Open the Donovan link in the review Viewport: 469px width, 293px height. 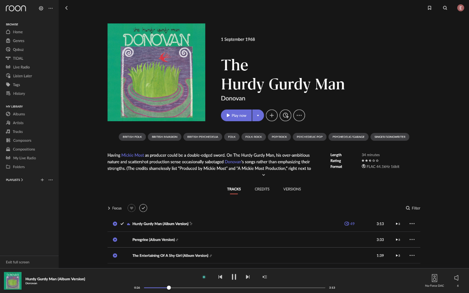(x=233, y=162)
